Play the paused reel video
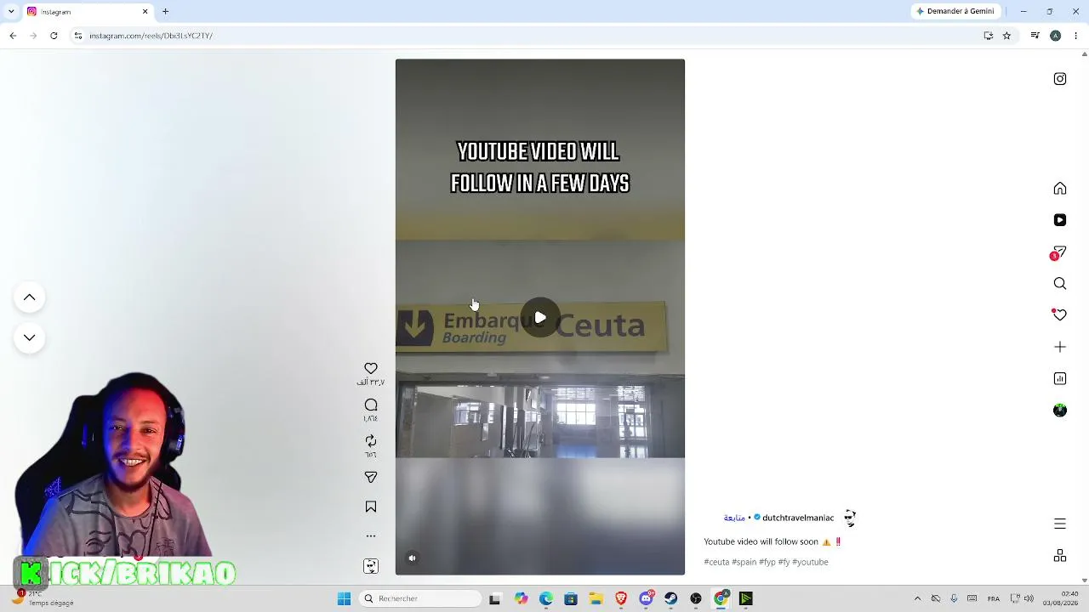Screen dimensions: 1089x612 coord(540,318)
